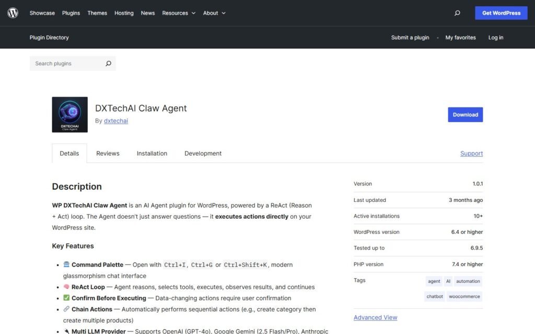Click the '7.4 or higher' PHP version value
Screen dimensions: 535x334
point(467,264)
